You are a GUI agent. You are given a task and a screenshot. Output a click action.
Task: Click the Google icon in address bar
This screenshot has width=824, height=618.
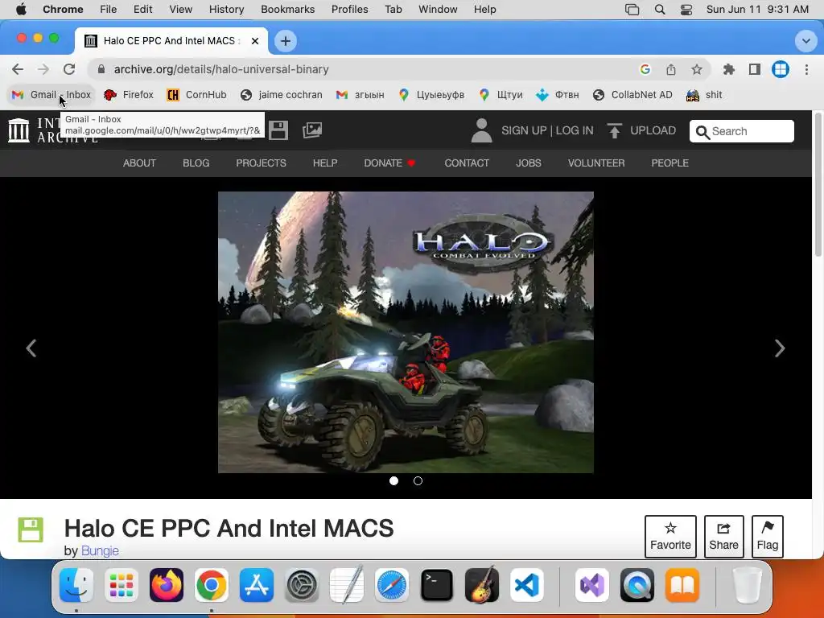645,69
